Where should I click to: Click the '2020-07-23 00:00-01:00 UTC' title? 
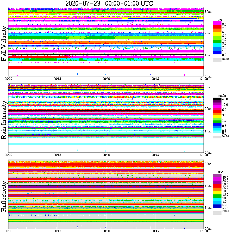(x=109, y=3)
